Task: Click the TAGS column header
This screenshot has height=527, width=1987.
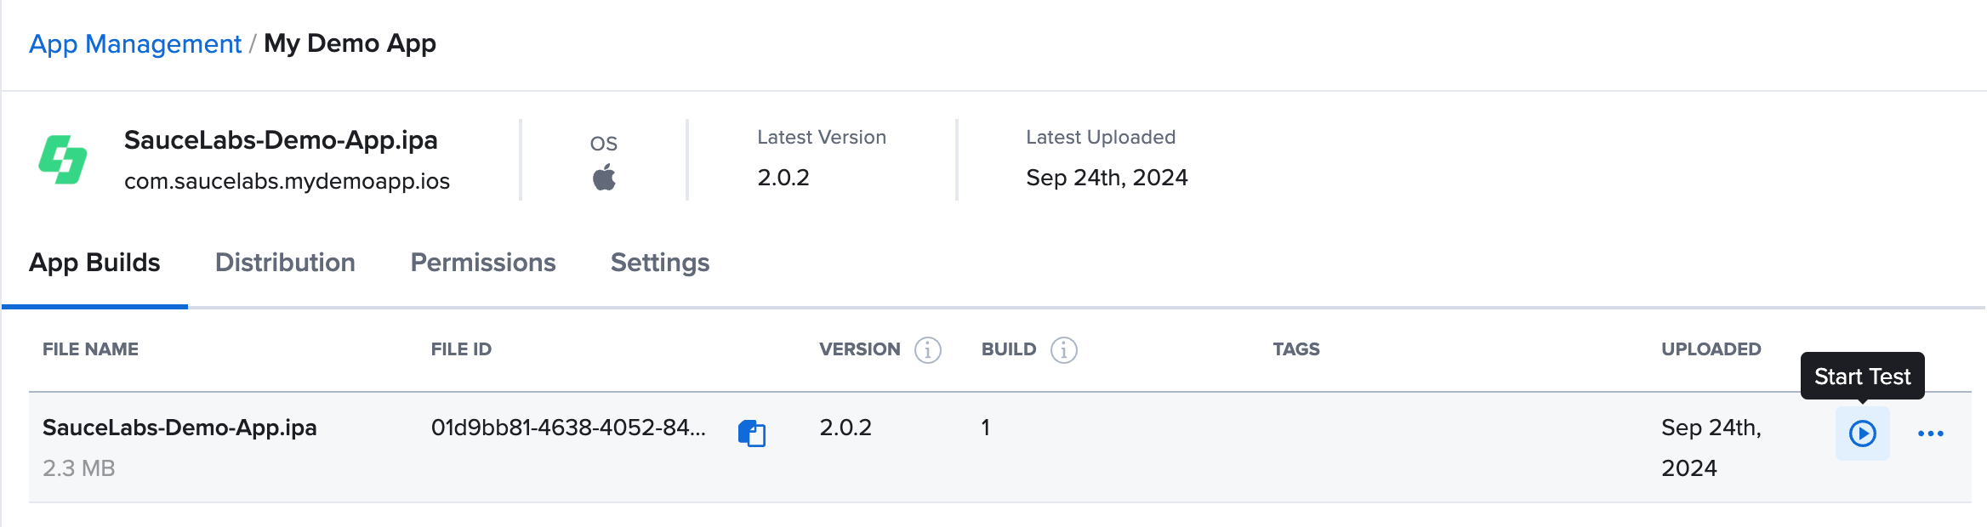Action: [1295, 349]
